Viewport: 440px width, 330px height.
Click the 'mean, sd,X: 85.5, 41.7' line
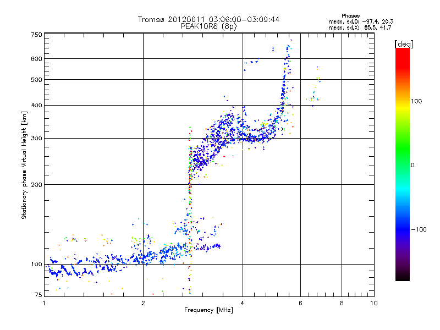360,28
